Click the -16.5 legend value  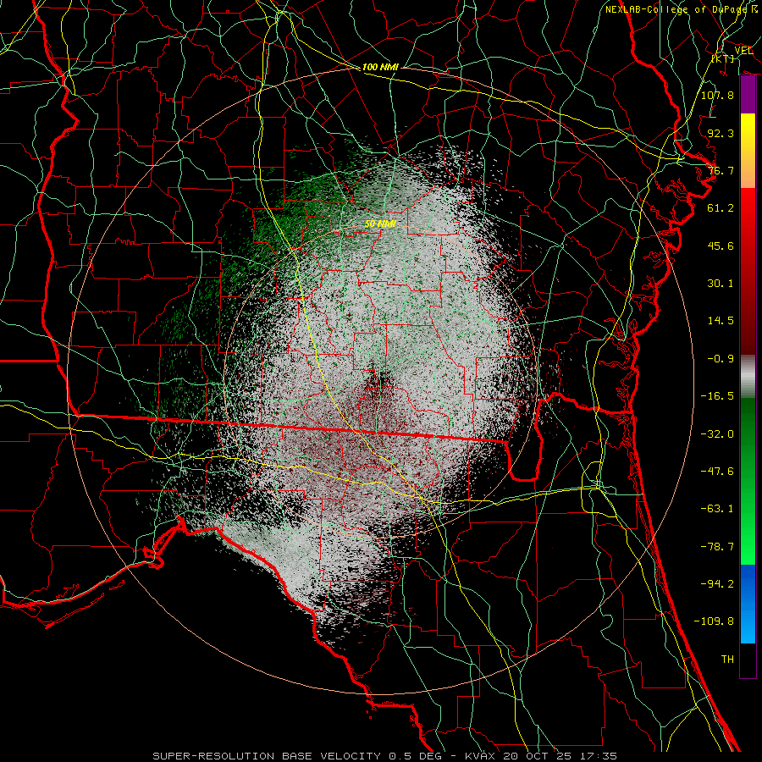717,396
